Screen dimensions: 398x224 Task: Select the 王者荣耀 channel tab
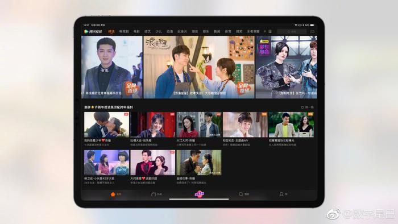pyautogui.click(x=253, y=31)
